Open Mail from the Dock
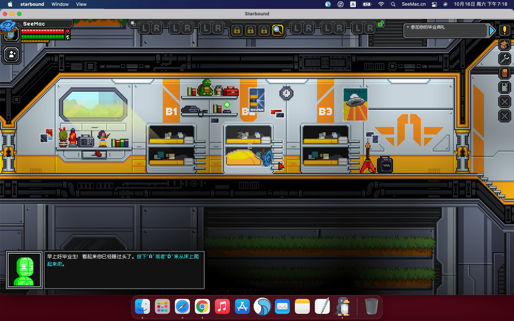Screen dimensions: 514x321 click(282, 306)
